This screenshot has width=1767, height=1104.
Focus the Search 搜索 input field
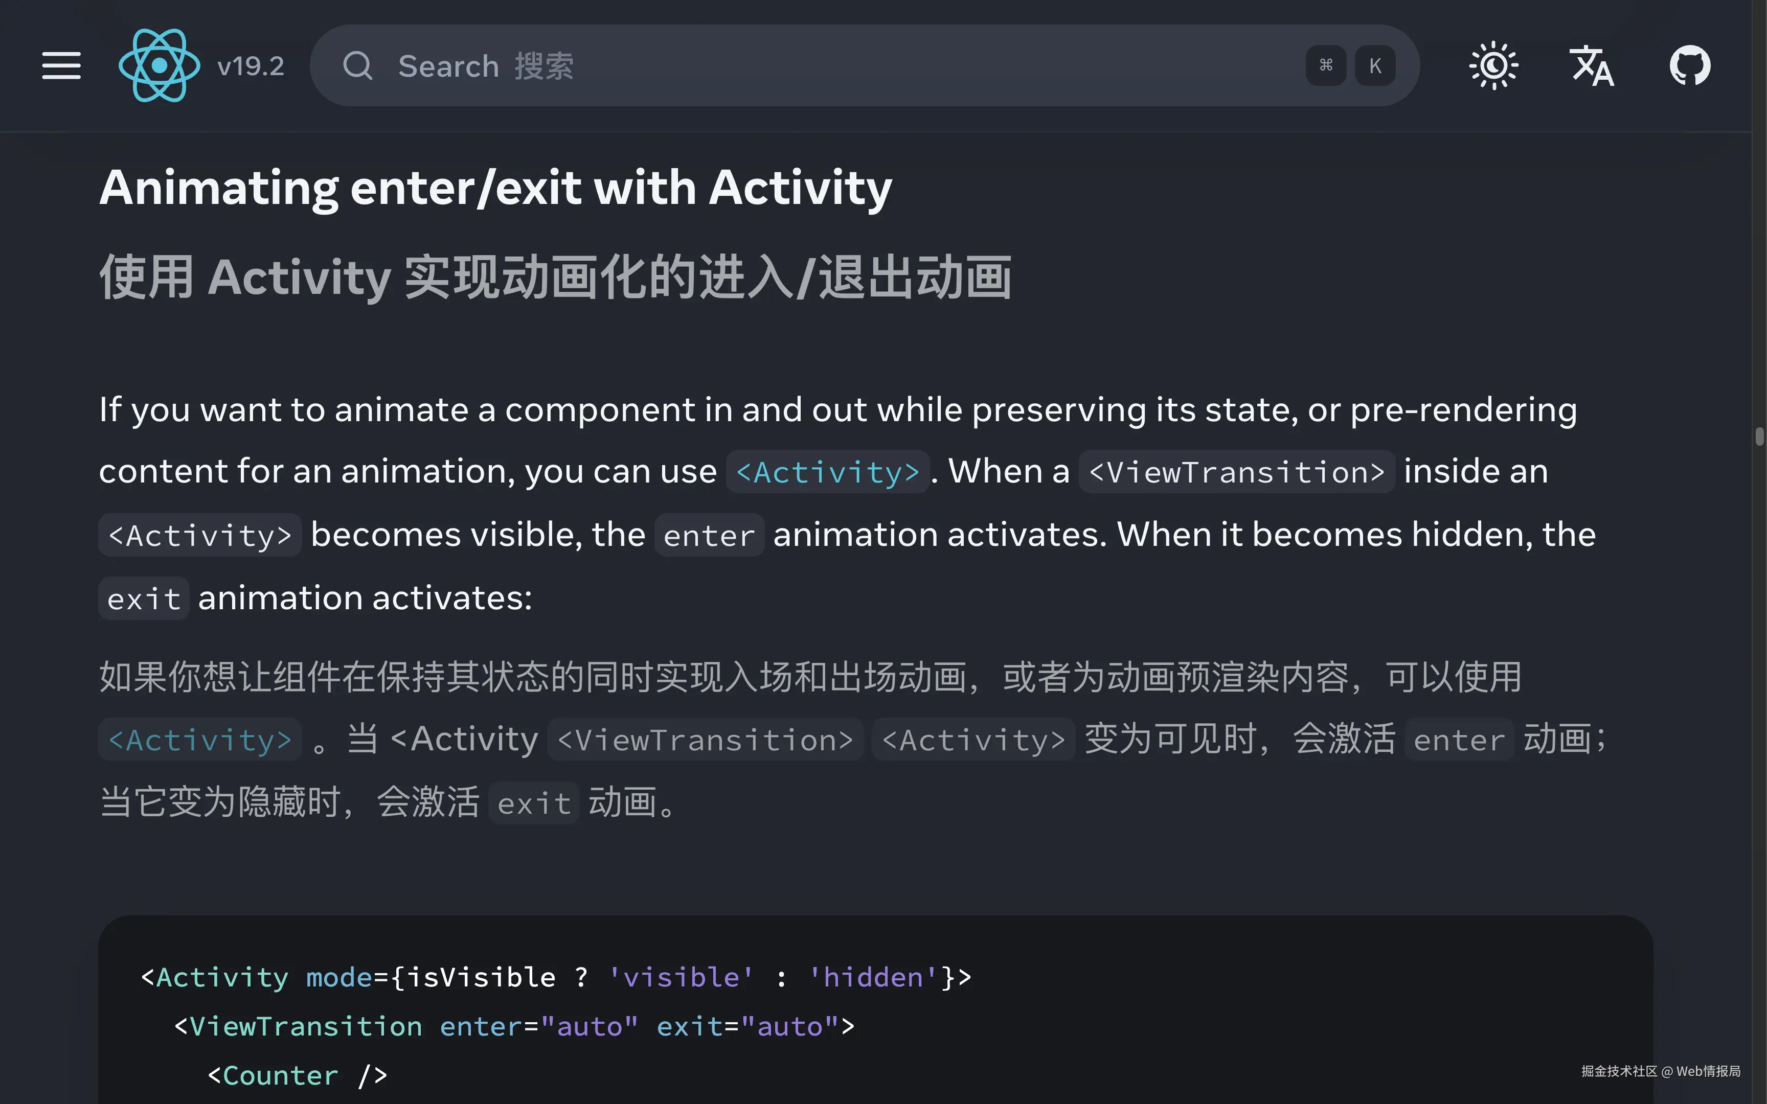[x=803, y=66]
